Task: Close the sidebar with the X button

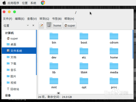Action: pyautogui.click(x=33, y=25)
